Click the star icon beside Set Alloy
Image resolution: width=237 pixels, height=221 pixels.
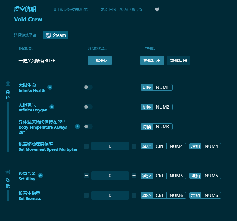point(40,176)
